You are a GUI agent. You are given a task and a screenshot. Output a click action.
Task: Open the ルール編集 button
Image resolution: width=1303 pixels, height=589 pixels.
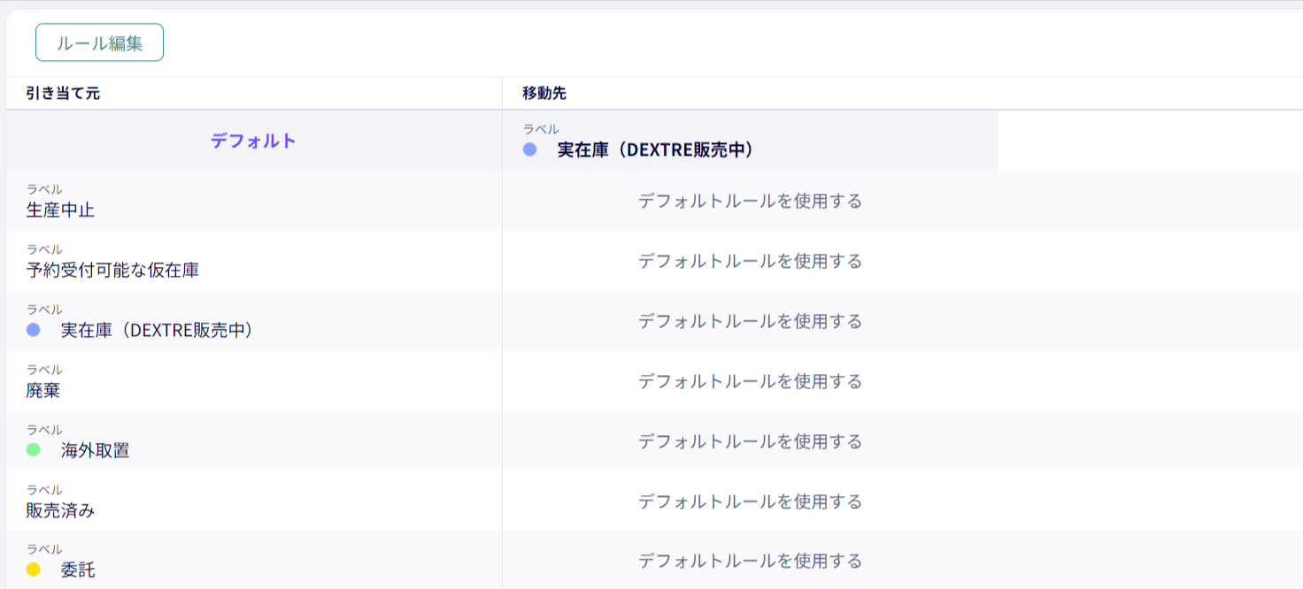[x=99, y=42]
